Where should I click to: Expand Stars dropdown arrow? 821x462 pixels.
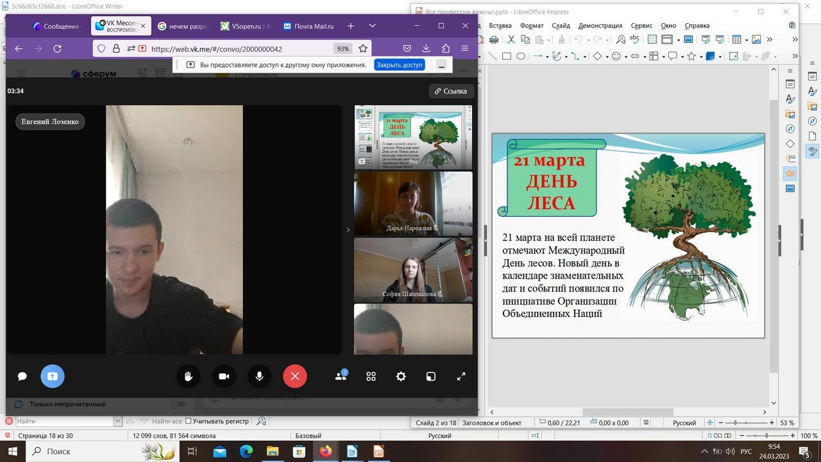pyautogui.click(x=701, y=57)
